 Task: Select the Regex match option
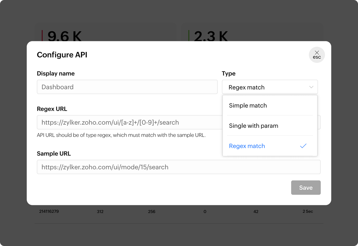click(247, 146)
